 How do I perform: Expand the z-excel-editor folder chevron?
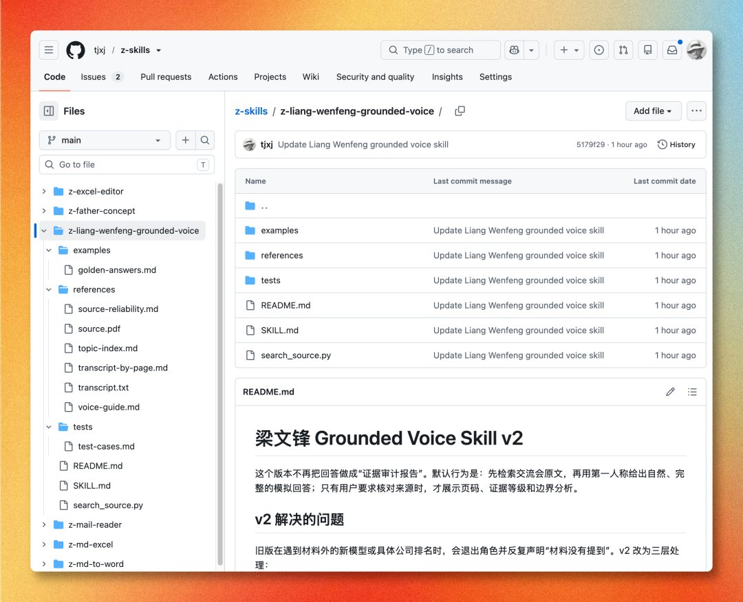click(44, 191)
